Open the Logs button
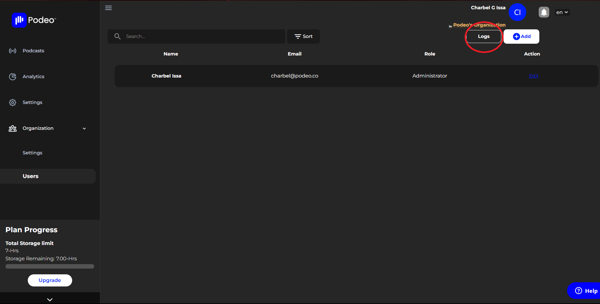 point(483,36)
